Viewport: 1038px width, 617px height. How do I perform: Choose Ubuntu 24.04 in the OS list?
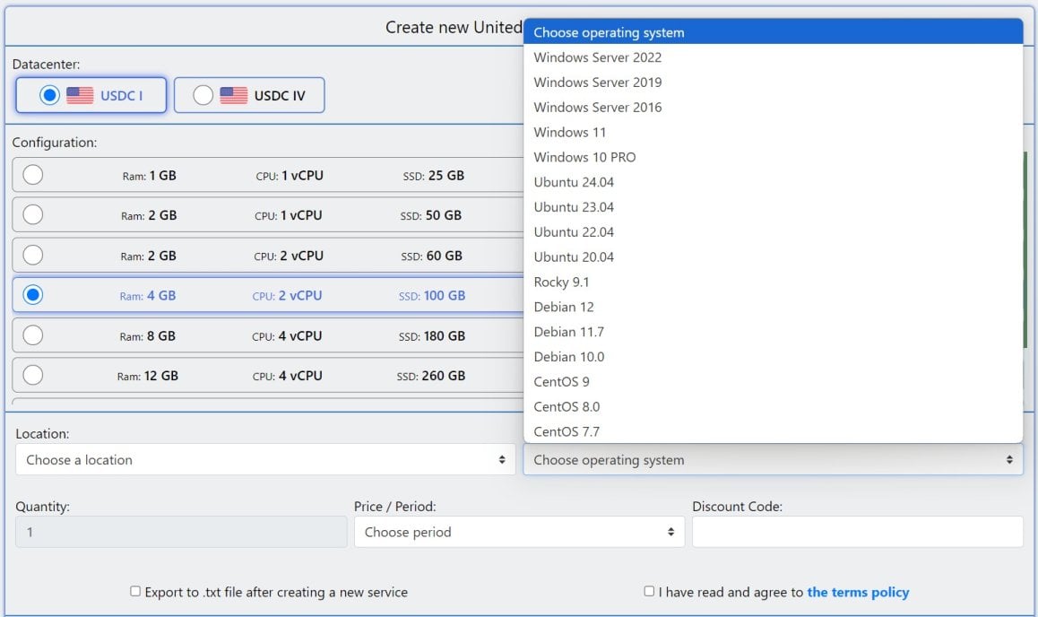[x=774, y=182]
